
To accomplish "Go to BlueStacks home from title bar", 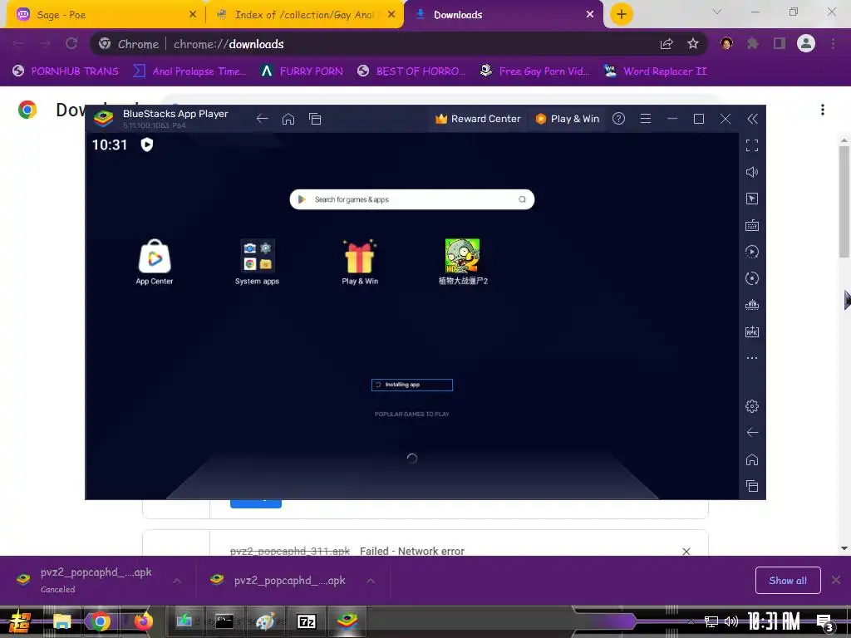I will (x=288, y=119).
